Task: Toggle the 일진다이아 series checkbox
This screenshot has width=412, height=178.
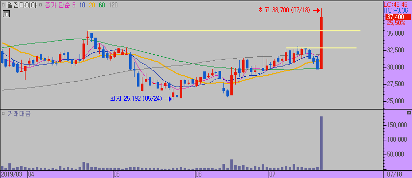Action: pos(3,5)
